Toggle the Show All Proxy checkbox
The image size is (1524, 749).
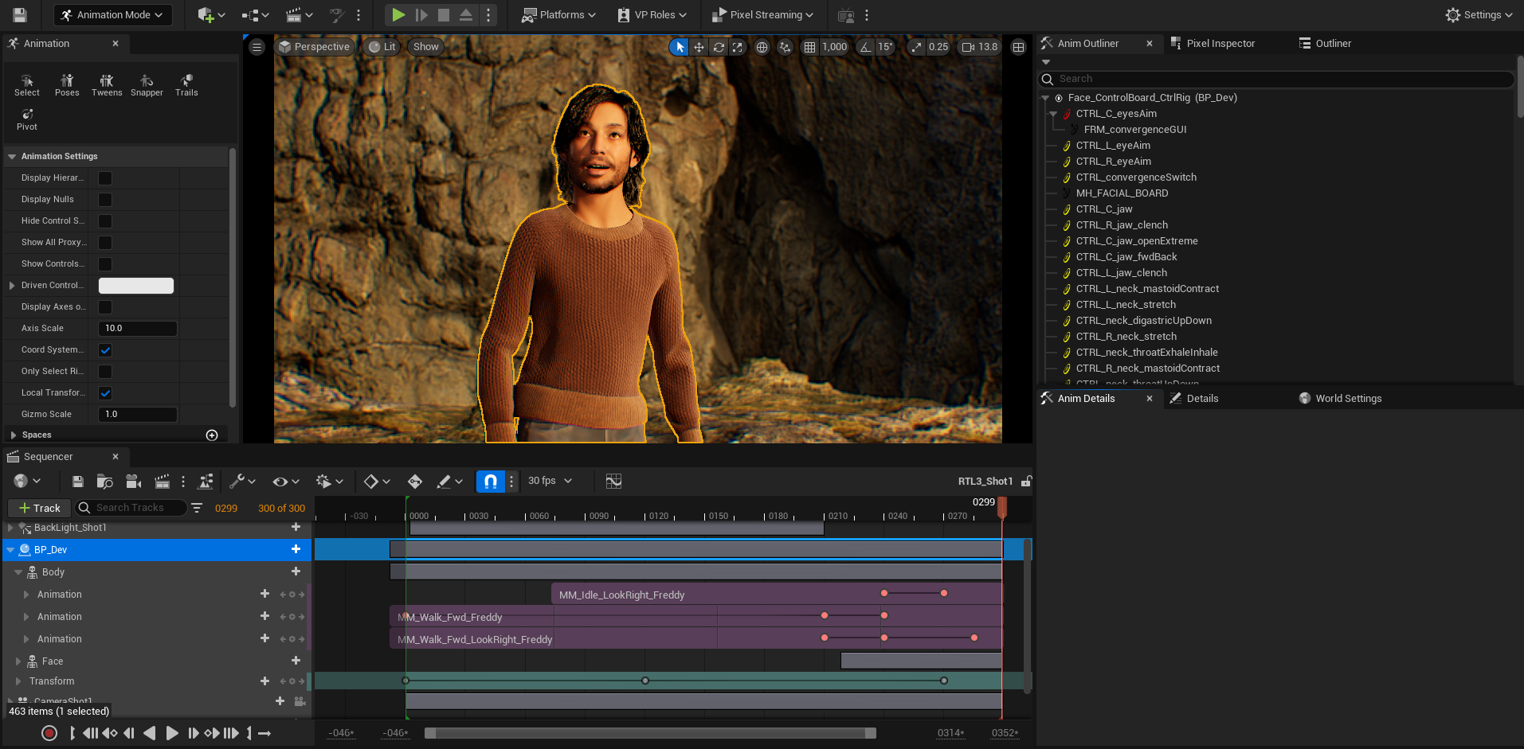pos(105,243)
